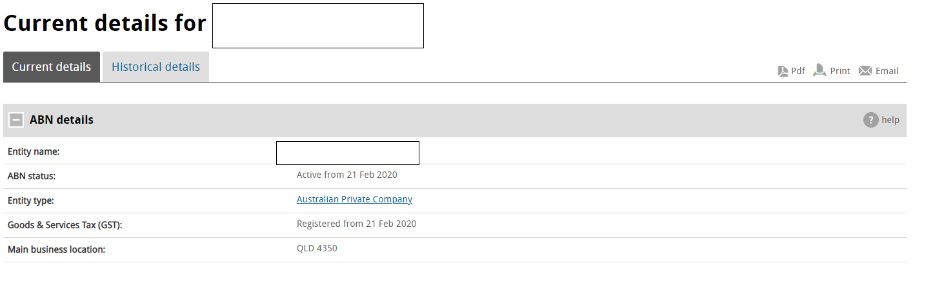Click the 'Current details for' page heading
Screen dimensions: 944x281
pos(105,24)
